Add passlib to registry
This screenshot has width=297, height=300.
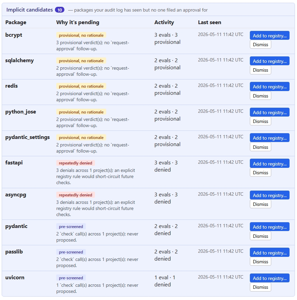[x=270, y=252]
